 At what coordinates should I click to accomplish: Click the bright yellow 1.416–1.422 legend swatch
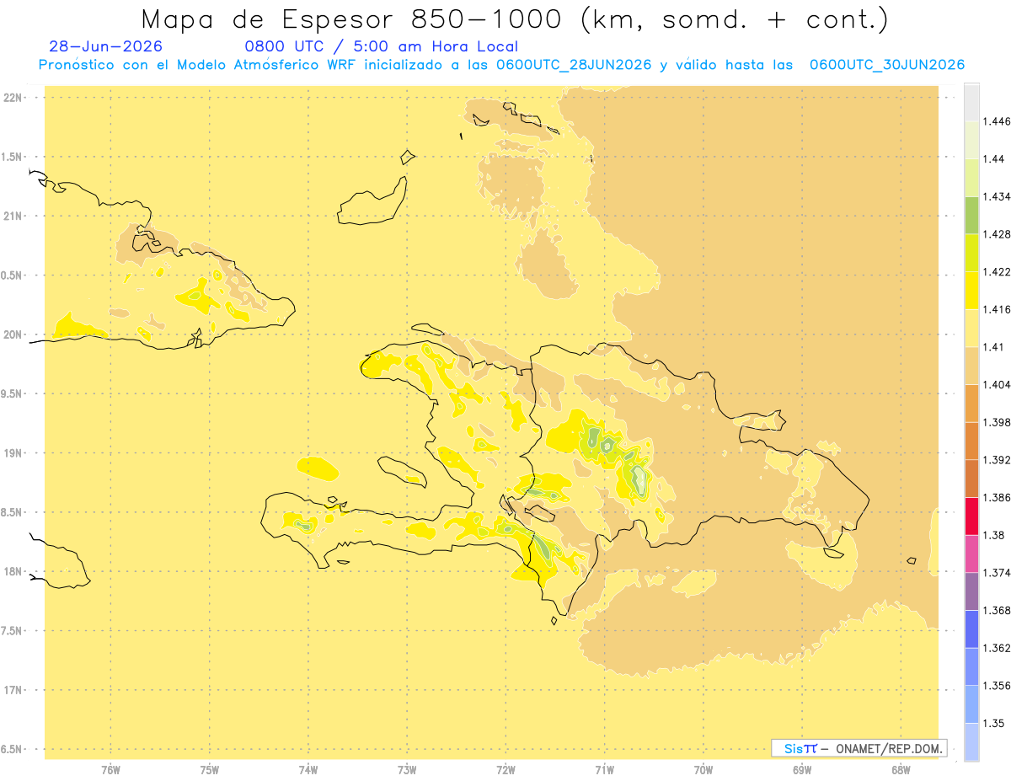tap(971, 290)
